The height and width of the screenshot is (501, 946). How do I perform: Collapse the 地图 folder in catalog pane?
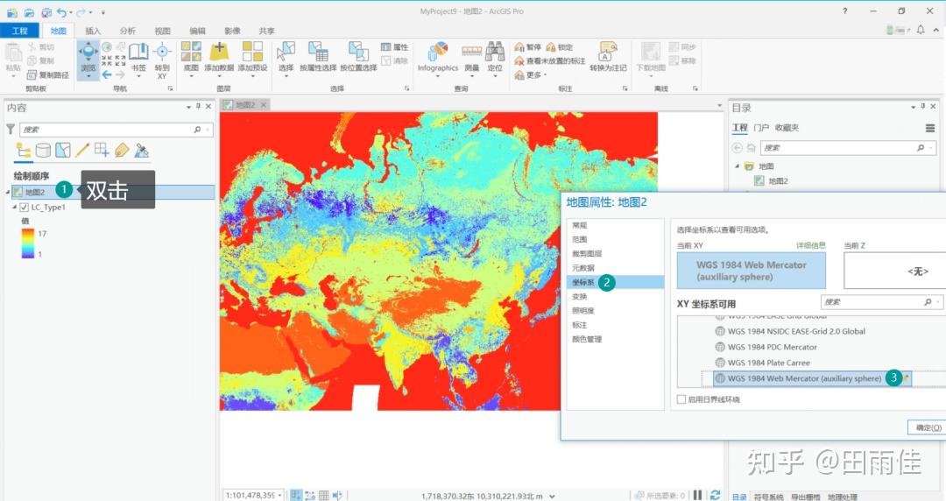(x=738, y=166)
